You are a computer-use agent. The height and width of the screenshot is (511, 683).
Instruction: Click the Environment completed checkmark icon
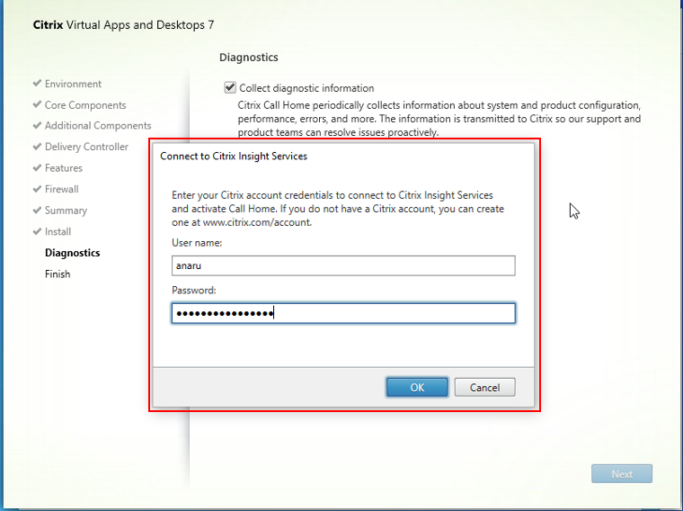(38, 83)
